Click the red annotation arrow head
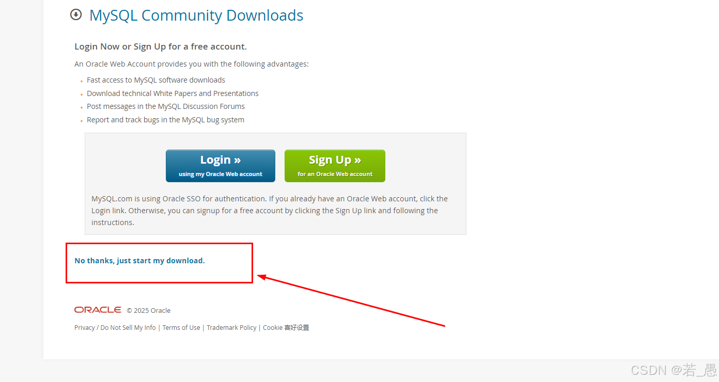Viewport: 719px width, 382px height. (261, 277)
